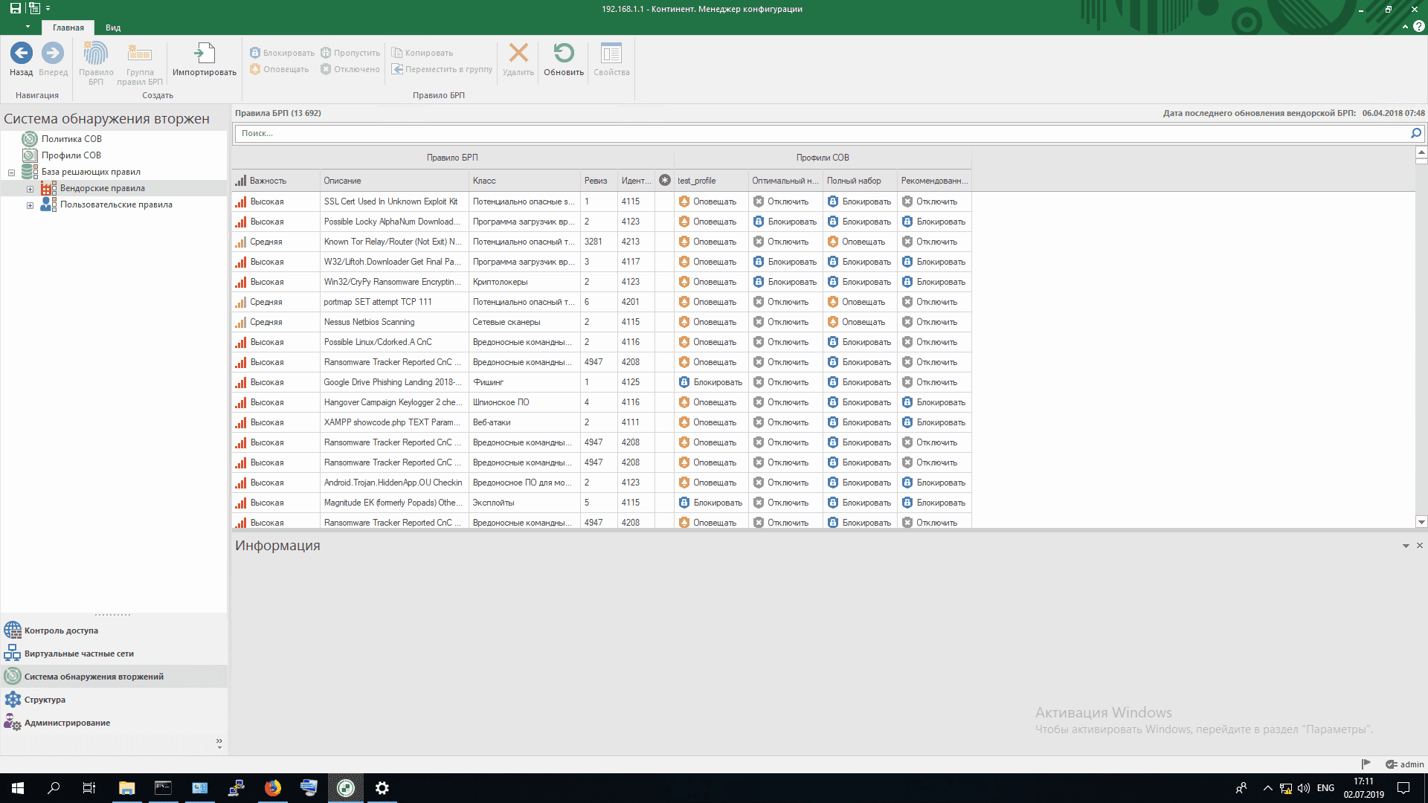Collapse the База решающих правил node

click(x=12, y=172)
